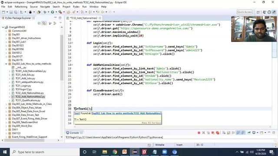The image size is (278, 156).
Task: Expand Day003_Lab_Write_Methods_in_Class package
Action: (x=6, y=104)
